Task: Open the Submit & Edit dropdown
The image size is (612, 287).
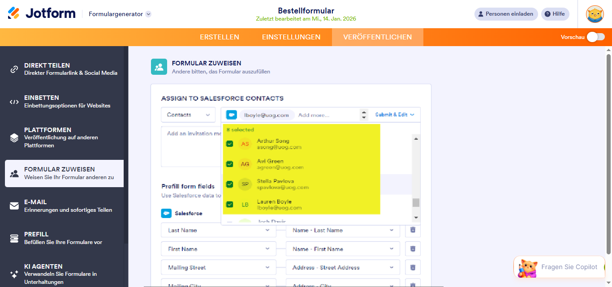Action: coord(395,115)
